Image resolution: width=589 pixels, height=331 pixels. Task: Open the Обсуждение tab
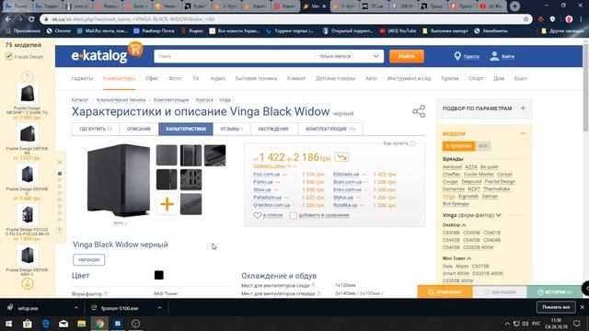coord(273,129)
